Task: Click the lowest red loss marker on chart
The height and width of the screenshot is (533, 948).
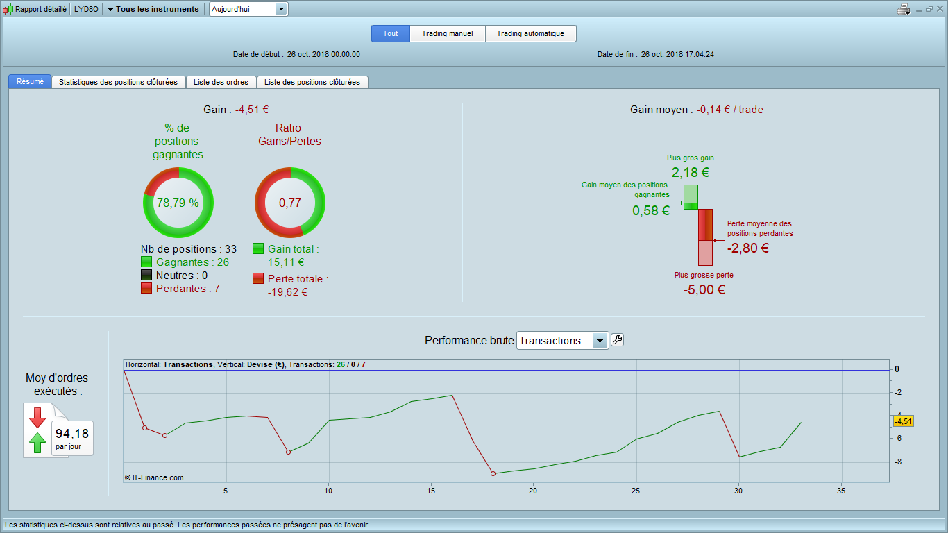Action: click(x=493, y=473)
